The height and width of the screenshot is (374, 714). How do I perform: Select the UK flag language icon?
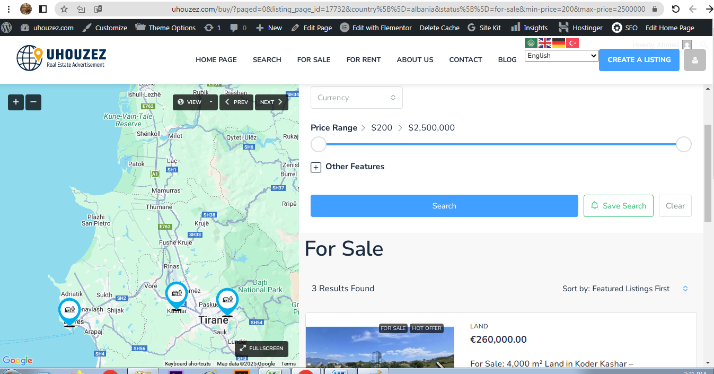(545, 43)
